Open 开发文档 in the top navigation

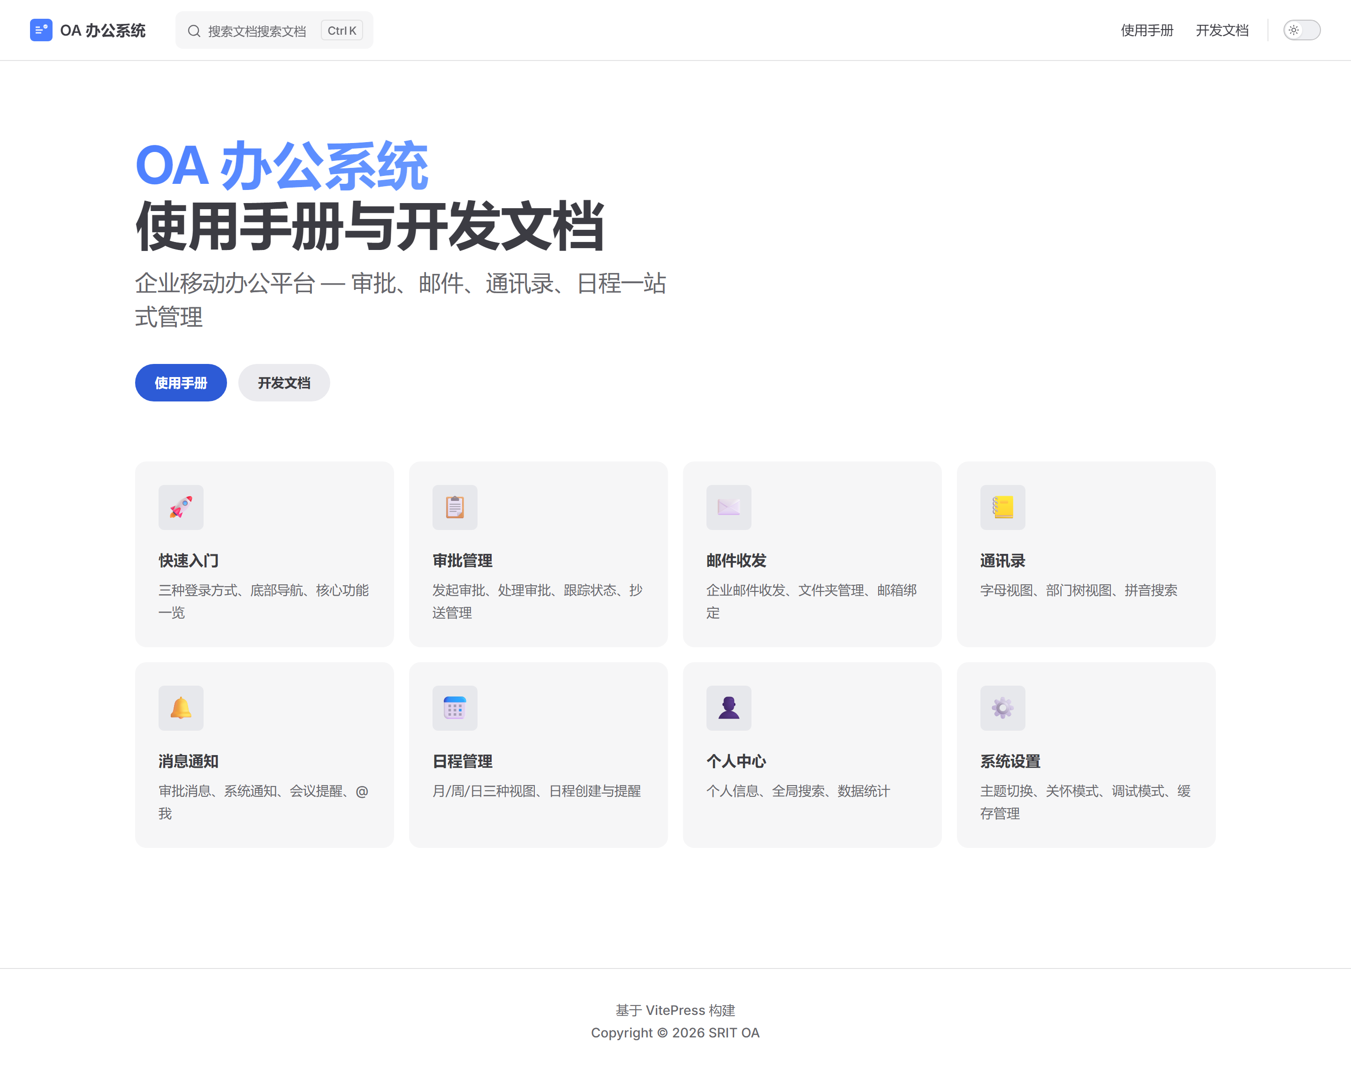click(x=1222, y=30)
